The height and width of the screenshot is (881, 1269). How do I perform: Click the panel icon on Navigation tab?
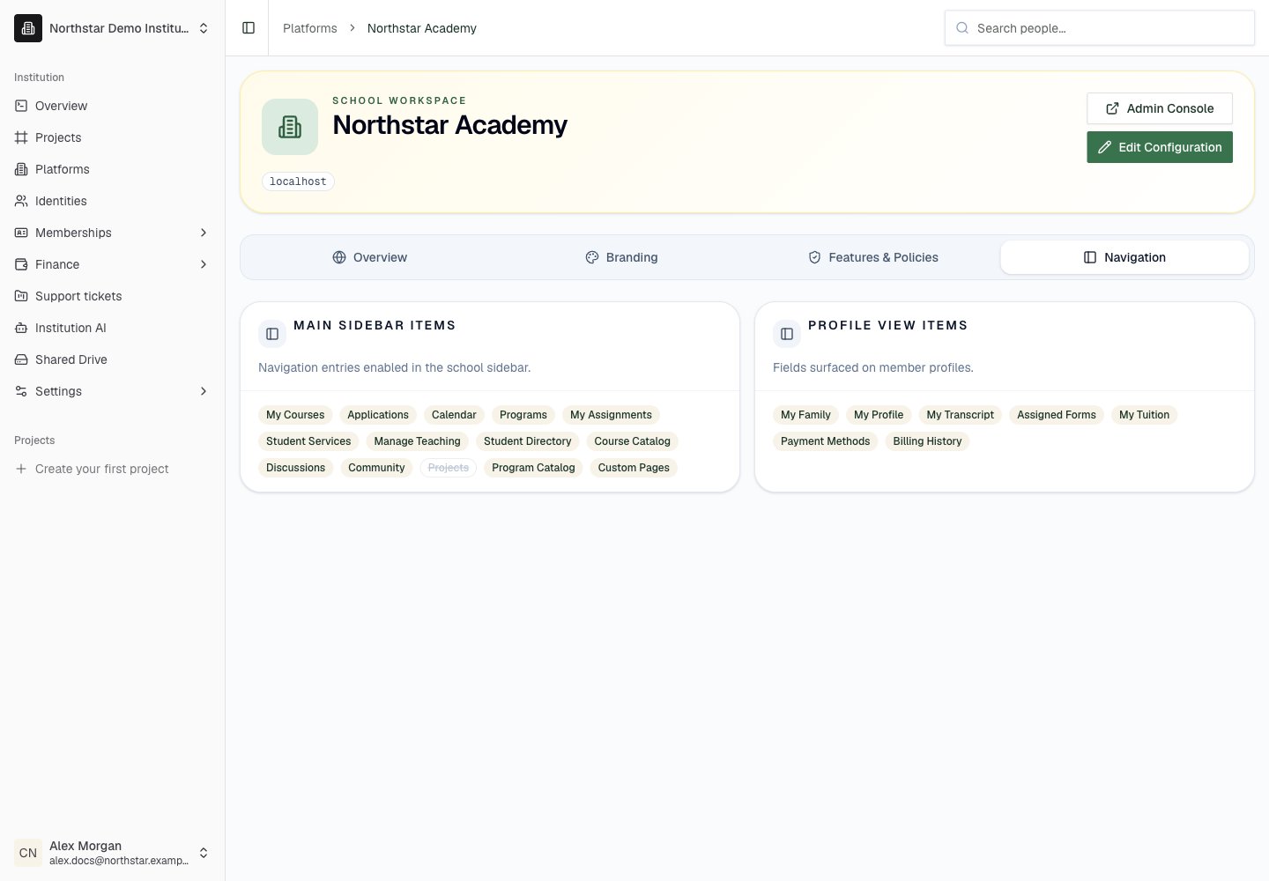click(x=1090, y=257)
